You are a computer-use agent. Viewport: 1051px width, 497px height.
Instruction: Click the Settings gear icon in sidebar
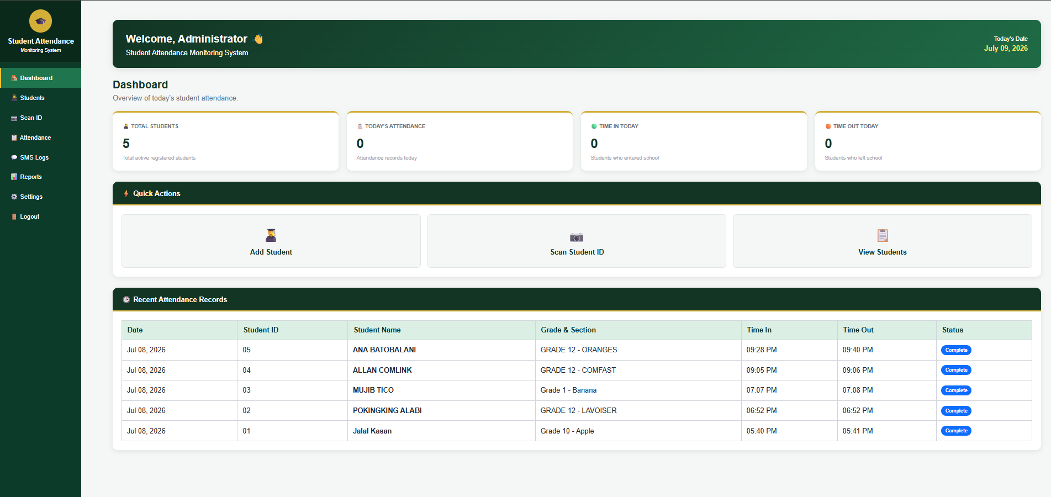tap(14, 197)
